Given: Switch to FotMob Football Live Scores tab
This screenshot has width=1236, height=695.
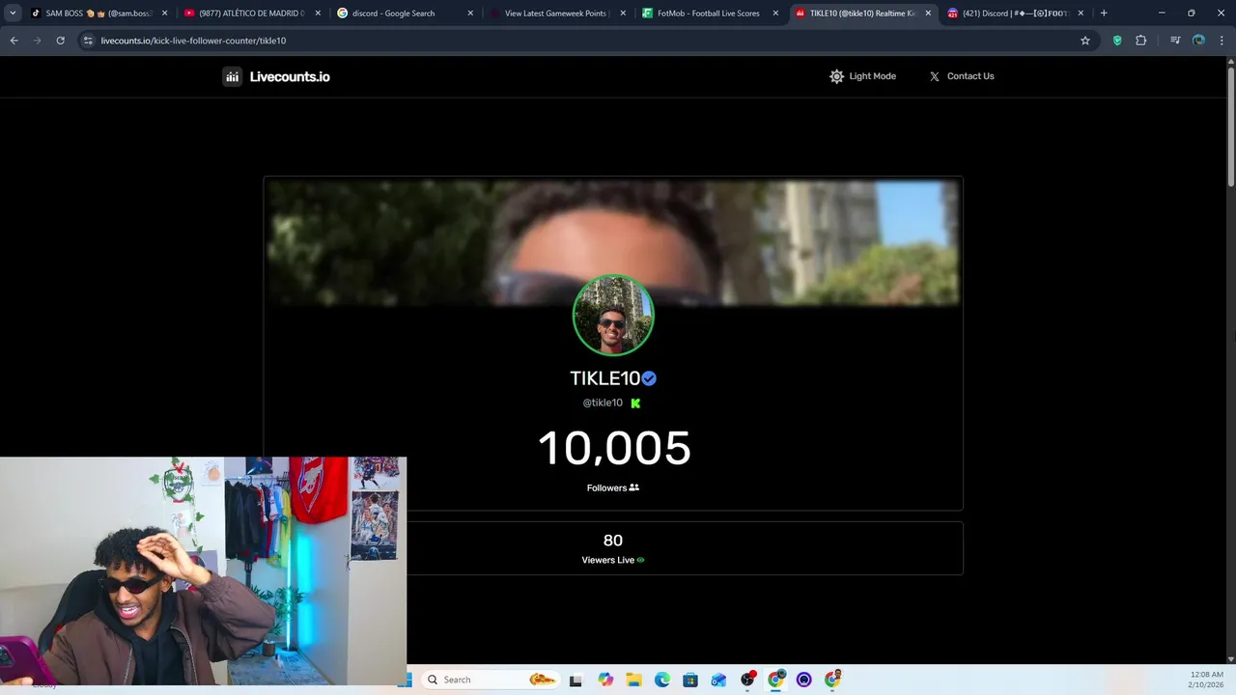Looking at the screenshot, I should [711, 14].
